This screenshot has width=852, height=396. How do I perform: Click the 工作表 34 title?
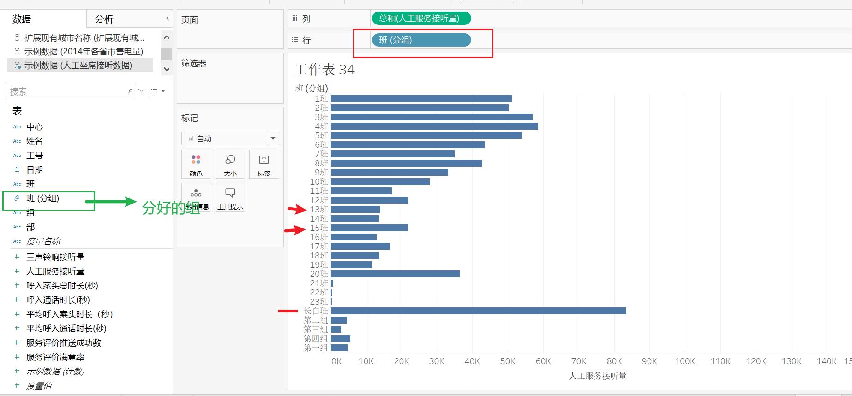(324, 70)
